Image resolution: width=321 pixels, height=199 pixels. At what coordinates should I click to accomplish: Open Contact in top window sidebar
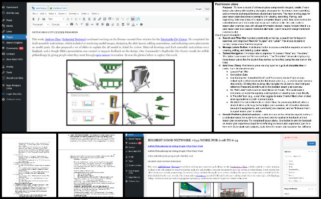(10, 54)
